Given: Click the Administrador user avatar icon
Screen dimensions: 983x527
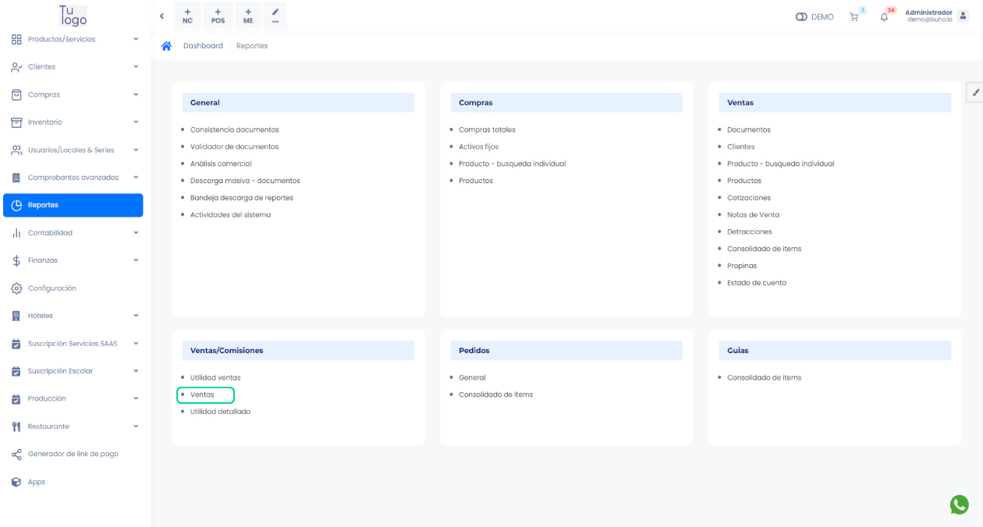Looking at the screenshot, I should (x=962, y=16).
